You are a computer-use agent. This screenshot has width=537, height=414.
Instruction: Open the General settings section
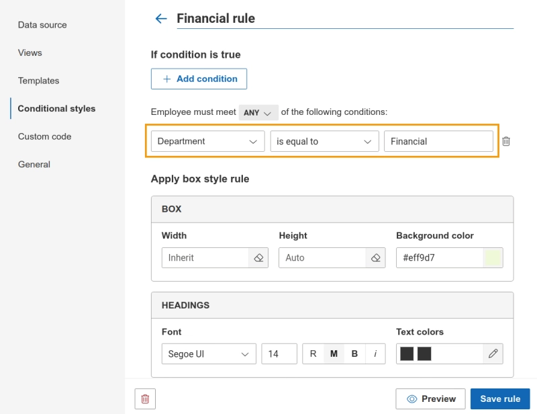pyautogui.click(x=34, y=164)
